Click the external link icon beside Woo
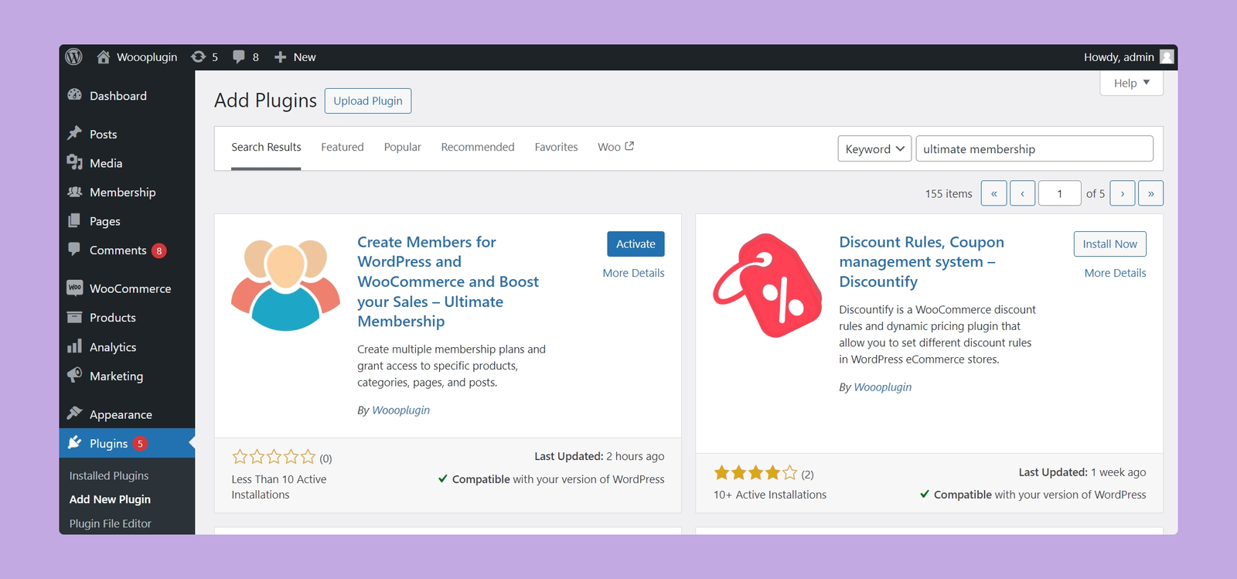The image size is (1237, 579). 629,146
